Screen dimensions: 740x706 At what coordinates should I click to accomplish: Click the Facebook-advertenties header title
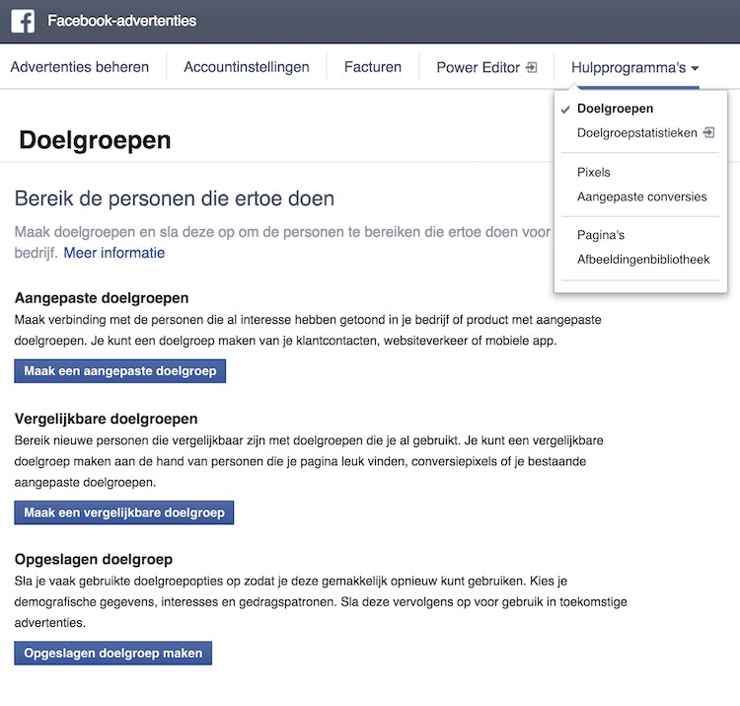[x=121, y=21]
